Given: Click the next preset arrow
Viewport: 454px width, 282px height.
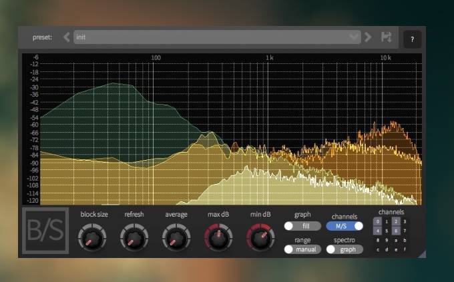Looking at the screenshot, I should tap(368, 37).
